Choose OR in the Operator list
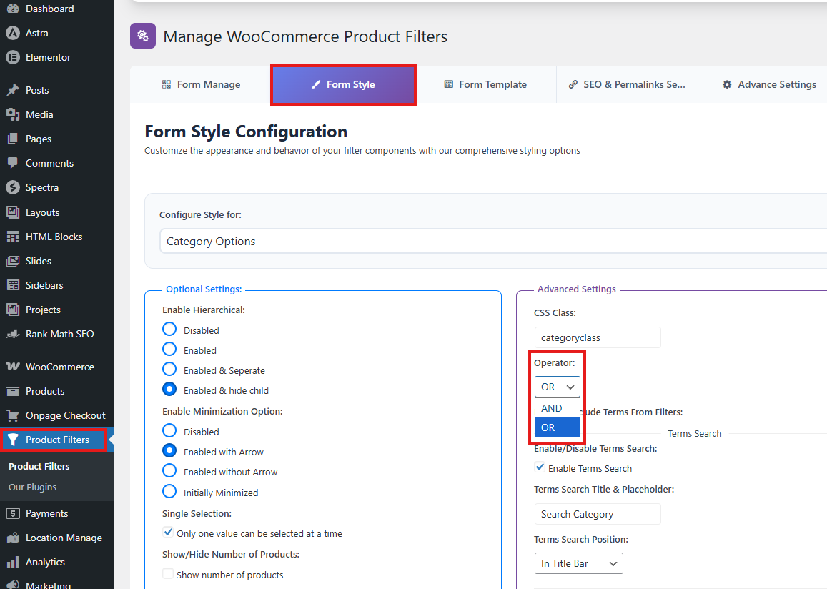The image size is (827, 589). pos(557,427)
